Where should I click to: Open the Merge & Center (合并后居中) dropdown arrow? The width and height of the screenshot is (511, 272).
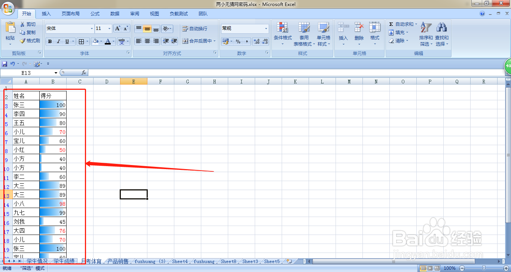pos(215,41)
